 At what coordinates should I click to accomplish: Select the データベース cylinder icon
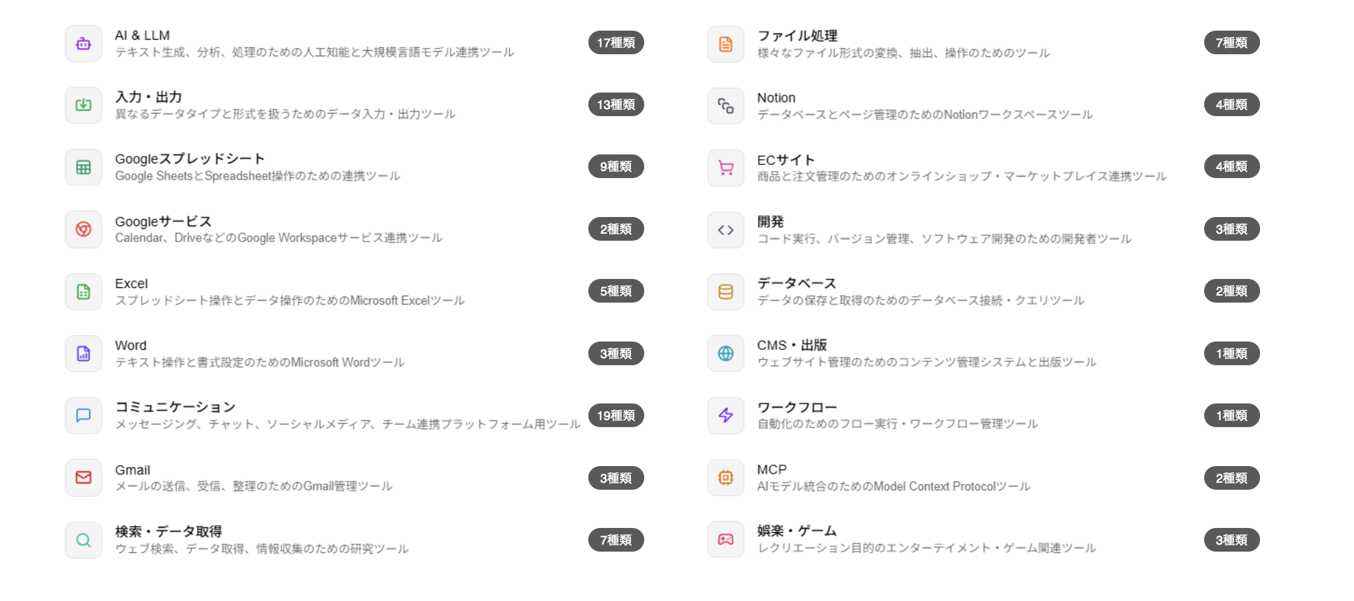(x=726, y=291)
